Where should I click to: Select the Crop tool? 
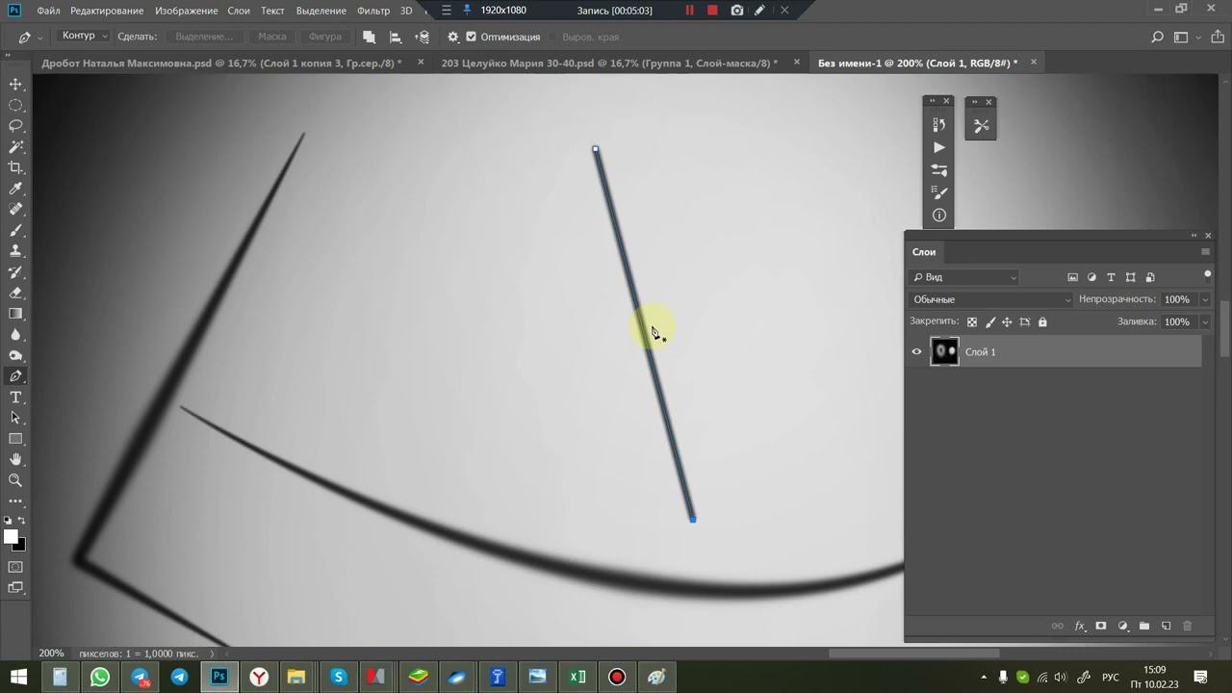(16, 168)
